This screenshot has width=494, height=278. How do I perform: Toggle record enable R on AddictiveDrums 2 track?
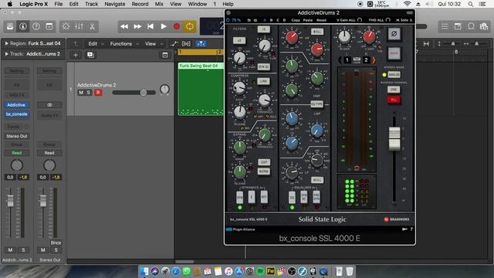98,93
